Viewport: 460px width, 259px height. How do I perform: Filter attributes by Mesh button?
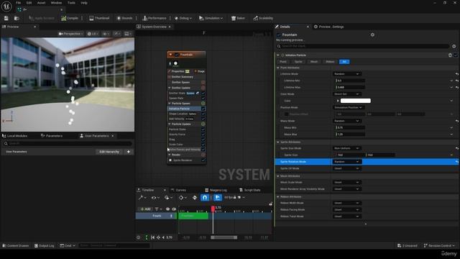click(x=314, y=62)
